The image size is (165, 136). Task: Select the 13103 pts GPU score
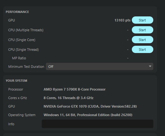coord(122,20)
